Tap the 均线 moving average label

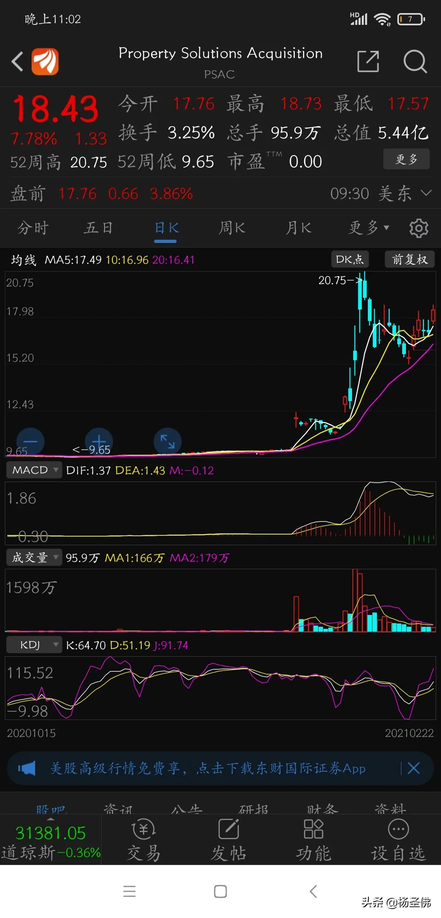(24, 260)
